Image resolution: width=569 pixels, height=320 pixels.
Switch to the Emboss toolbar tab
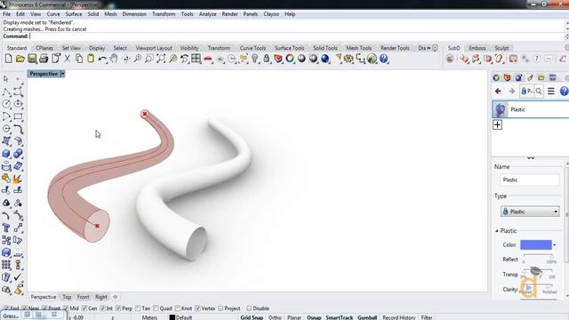[477, 48]
